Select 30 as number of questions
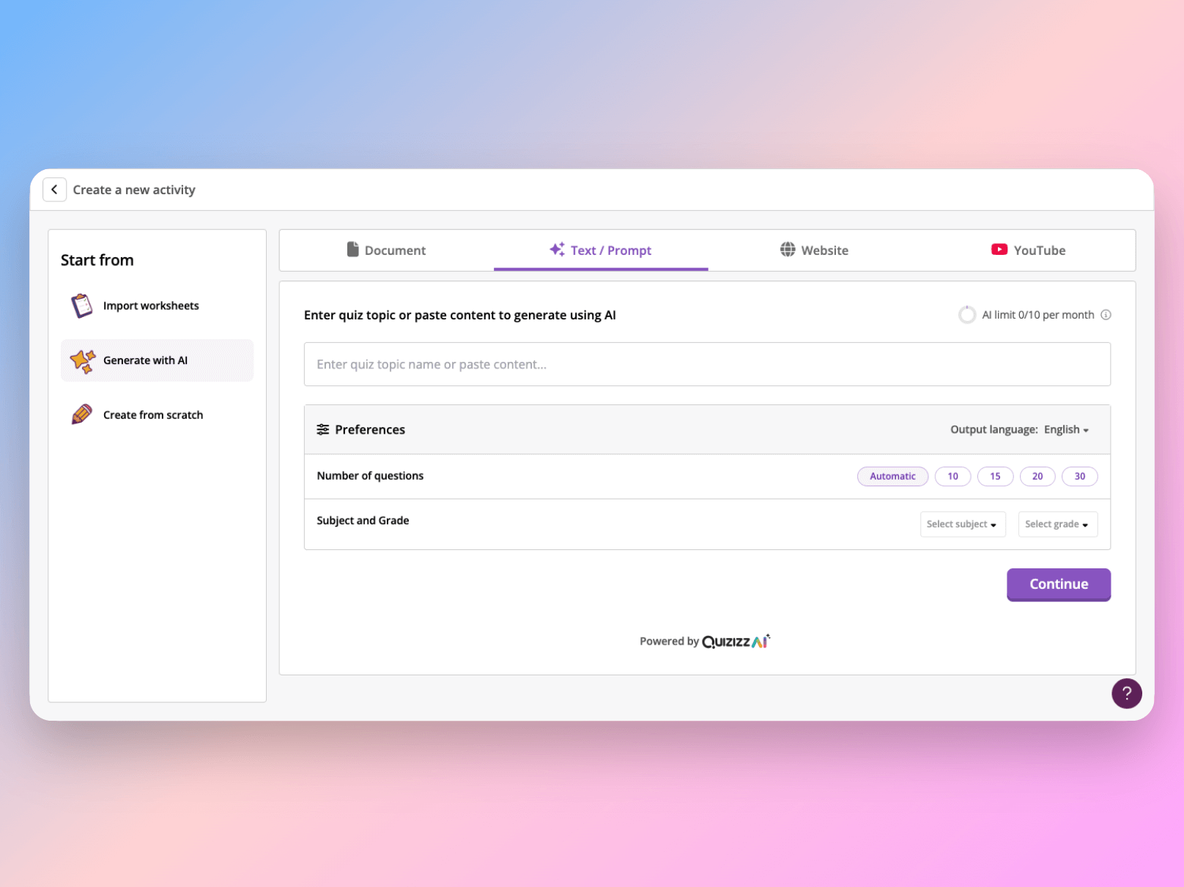This screenshot has width=1184, height=887. [x=1079, y=476]
